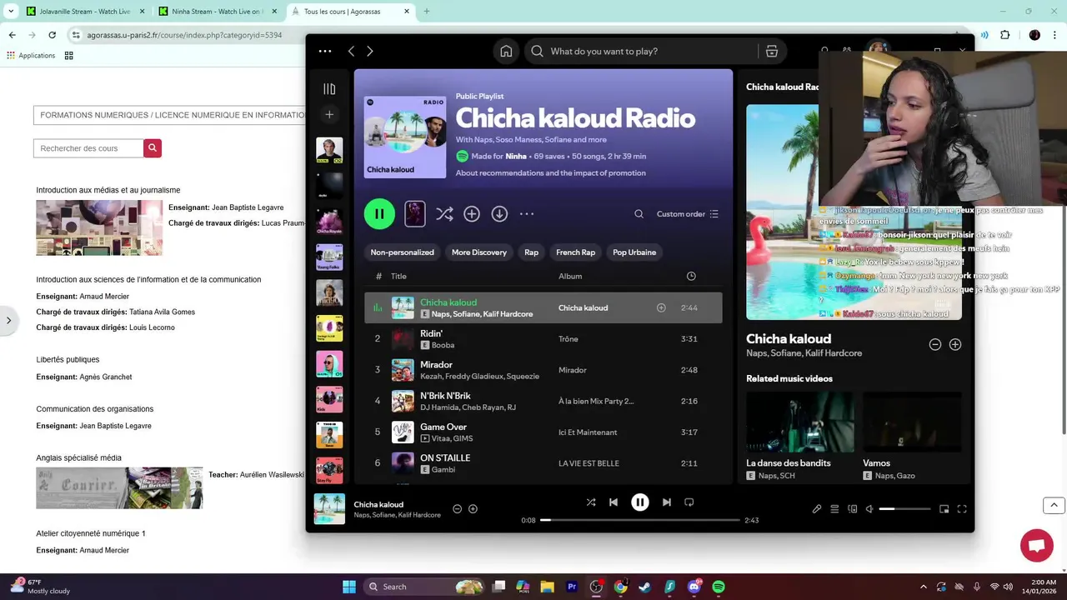Click the minus in the Now Playing panel

pyautogui.click(x=935, y=344)
